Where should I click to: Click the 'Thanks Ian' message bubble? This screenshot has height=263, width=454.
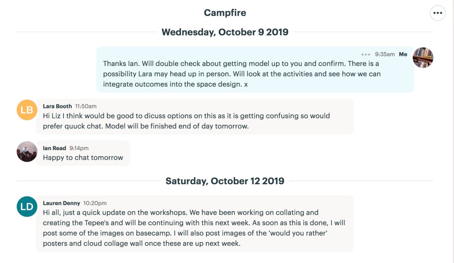pyautogui.click(x=242, y=73)
